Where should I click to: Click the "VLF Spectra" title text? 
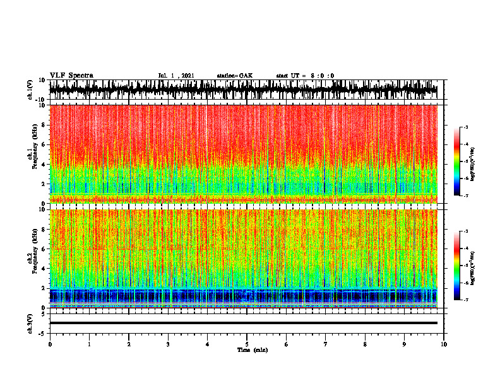71,76
